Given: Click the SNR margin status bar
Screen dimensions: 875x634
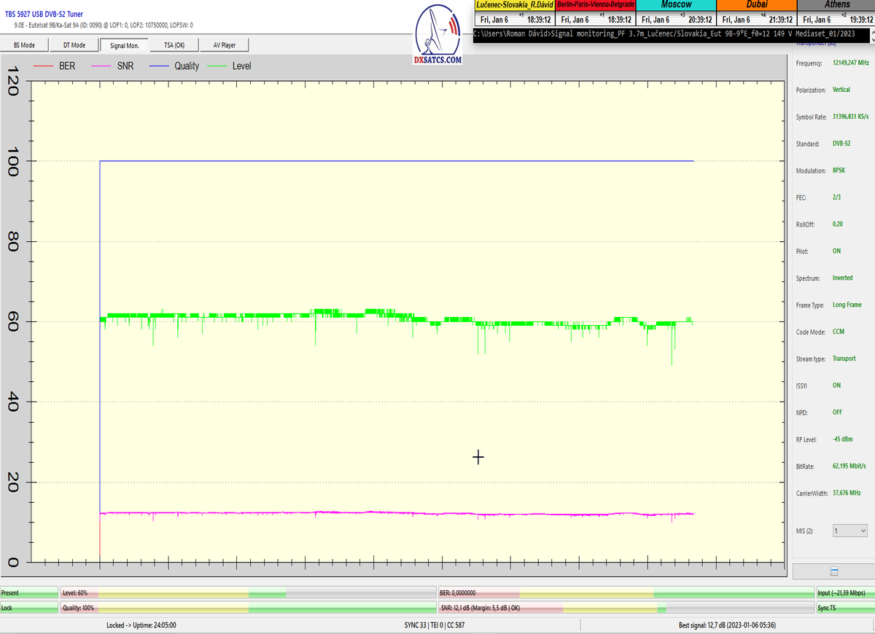Looking at the screenshot, I should (626, 608).
